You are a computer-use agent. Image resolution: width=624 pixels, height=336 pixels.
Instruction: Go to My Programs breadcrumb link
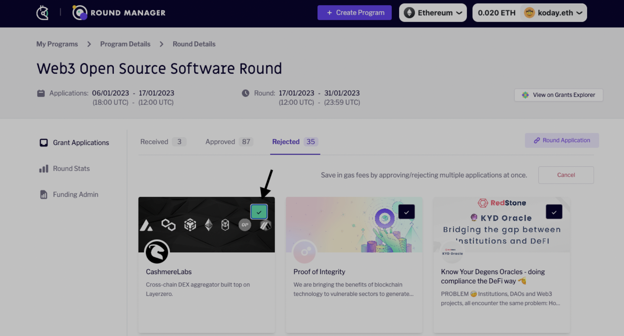(x=57, y=44)
